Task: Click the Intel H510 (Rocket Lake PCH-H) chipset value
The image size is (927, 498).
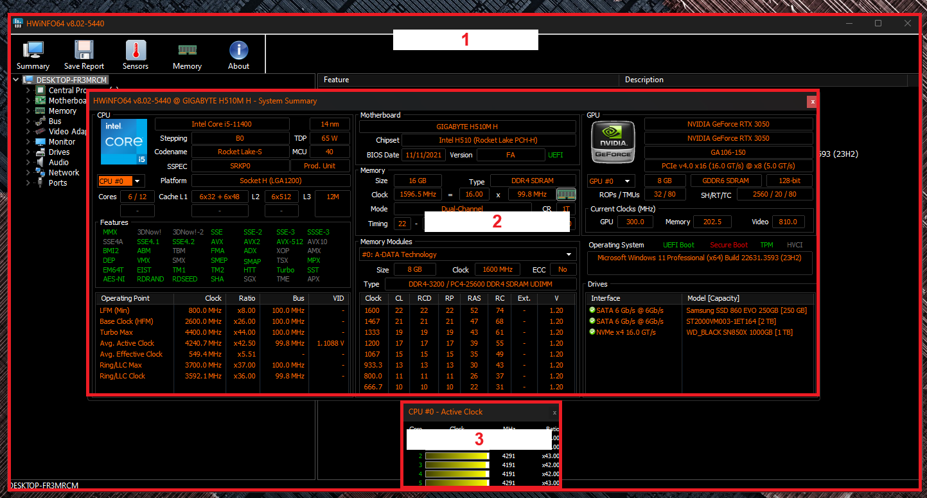Action: click(x=488, y=140)
